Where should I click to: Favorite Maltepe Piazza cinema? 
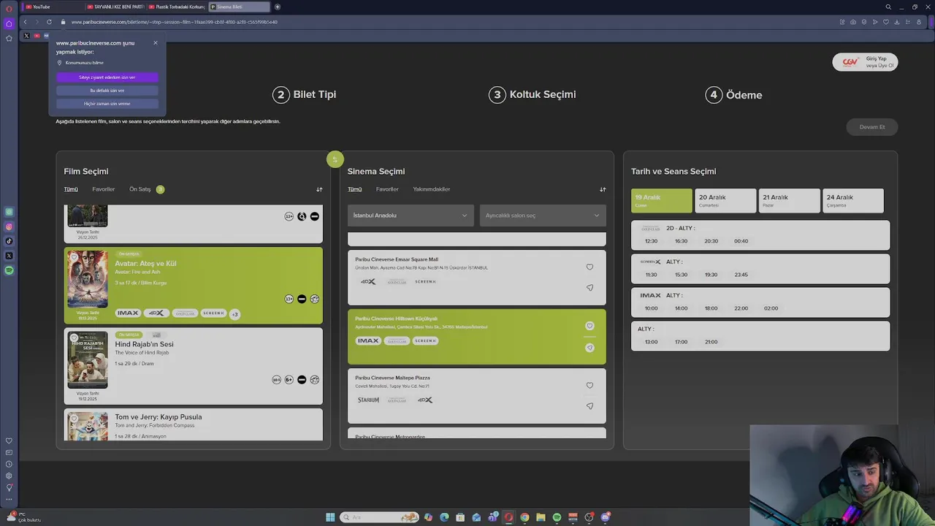click(589, 386)
